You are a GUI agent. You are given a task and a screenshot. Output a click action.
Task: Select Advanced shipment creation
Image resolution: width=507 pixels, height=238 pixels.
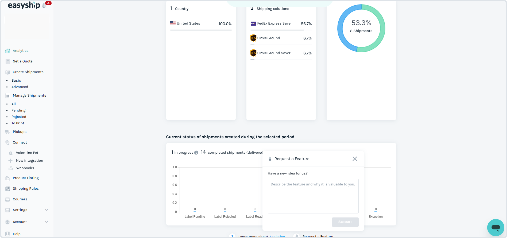click(20, 87)
